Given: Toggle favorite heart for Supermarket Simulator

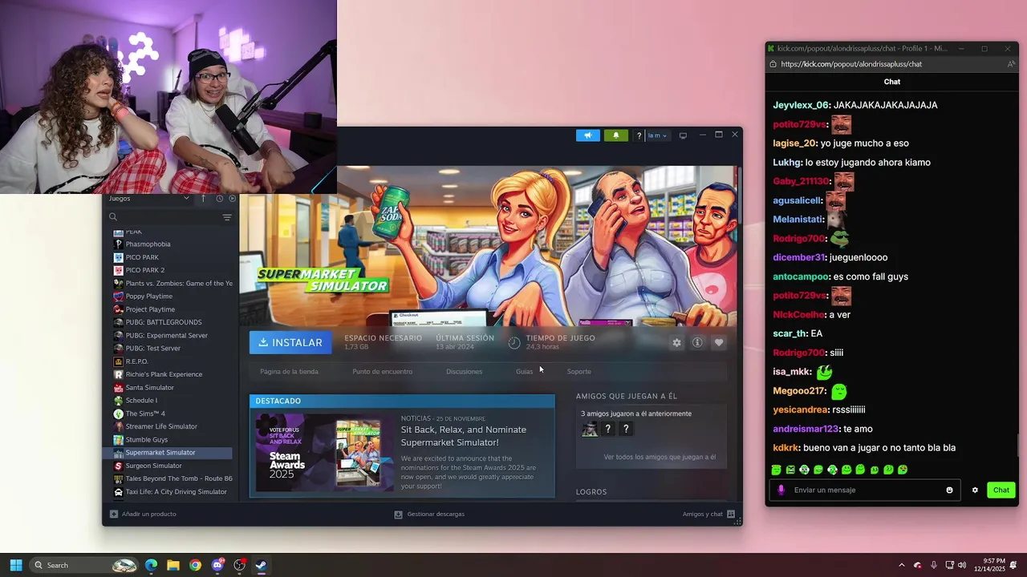Looking at the screenshot, I should tap(719, 342).
